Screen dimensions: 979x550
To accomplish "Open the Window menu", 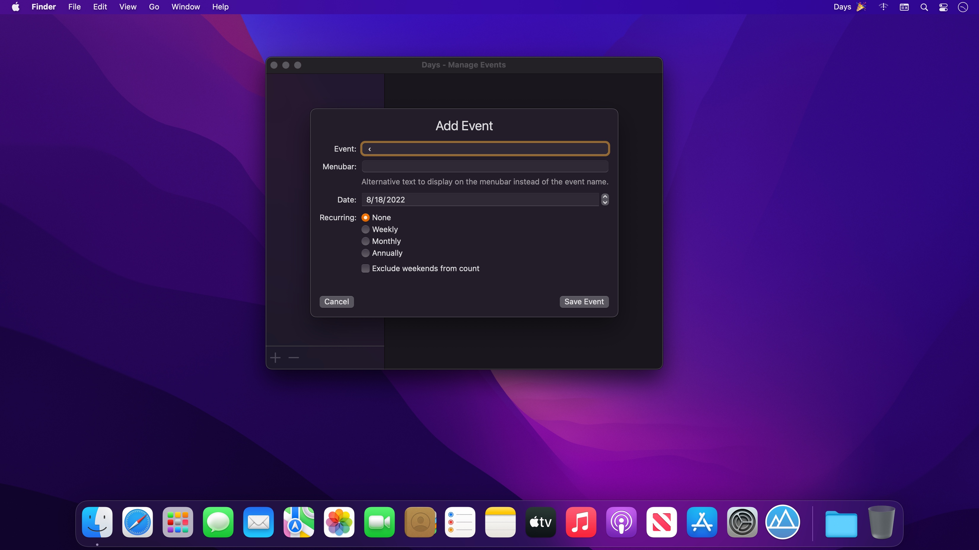I will tap(186, 7).
